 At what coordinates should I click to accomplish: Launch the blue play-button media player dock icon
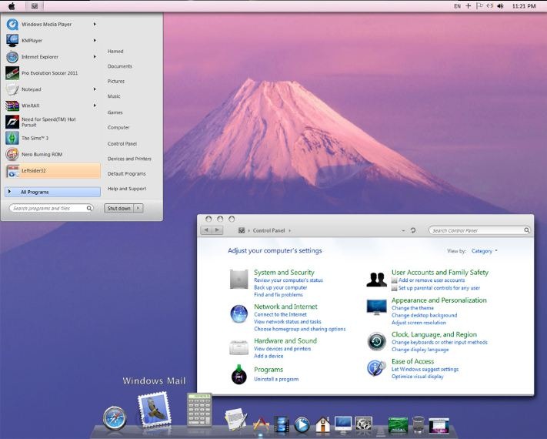302,424
